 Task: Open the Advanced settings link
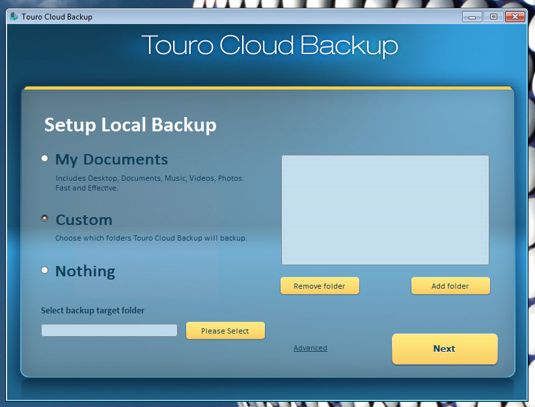pos(310,348)
